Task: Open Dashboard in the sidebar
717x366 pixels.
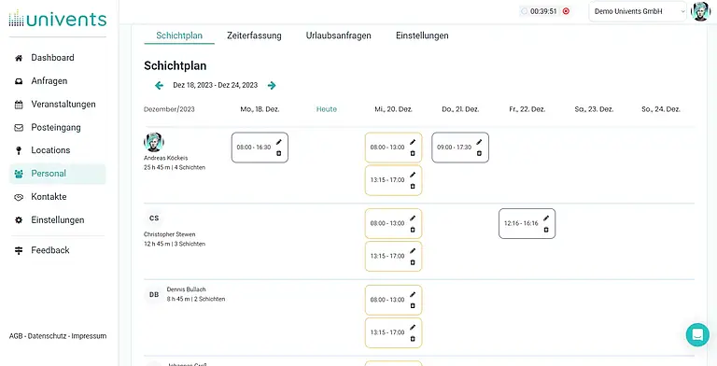Action: pyautogui.click(x=52, y=58)
